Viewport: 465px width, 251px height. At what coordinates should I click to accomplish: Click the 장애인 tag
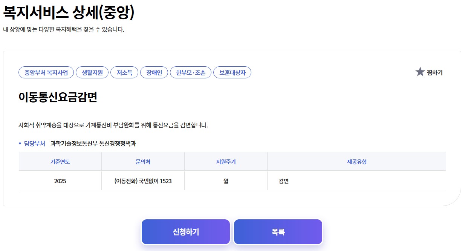[154, 72]
